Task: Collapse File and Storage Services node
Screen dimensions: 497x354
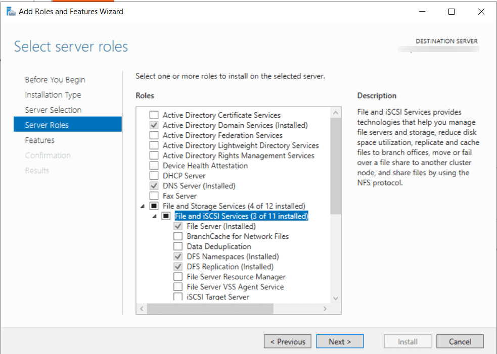Action: [143, 206]
